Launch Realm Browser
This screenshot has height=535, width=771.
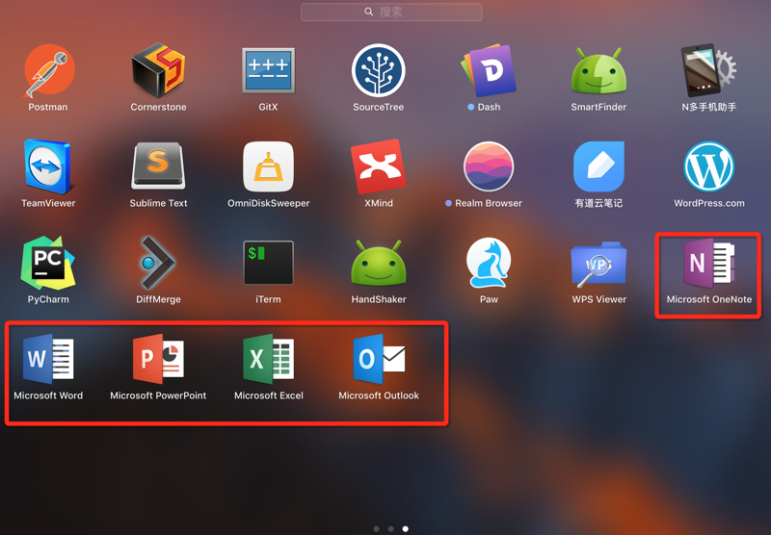[x=489, y=166]
